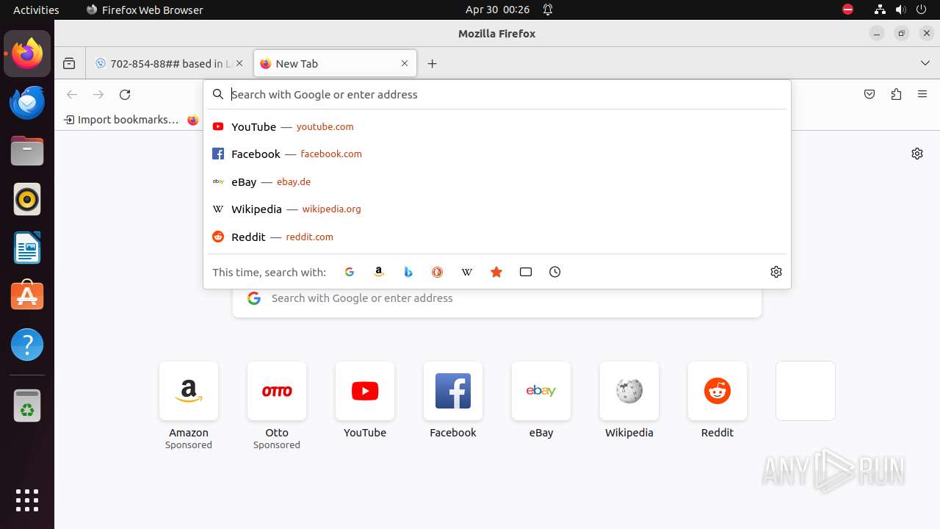This screenshot has height=529, width=940.
Task: Choose eBay suggestion in address dropdown
Action: coord(496,181)
